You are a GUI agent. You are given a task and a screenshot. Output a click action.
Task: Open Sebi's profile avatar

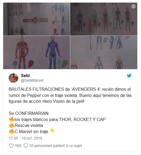pyautogui.click(x=13, y=78)
